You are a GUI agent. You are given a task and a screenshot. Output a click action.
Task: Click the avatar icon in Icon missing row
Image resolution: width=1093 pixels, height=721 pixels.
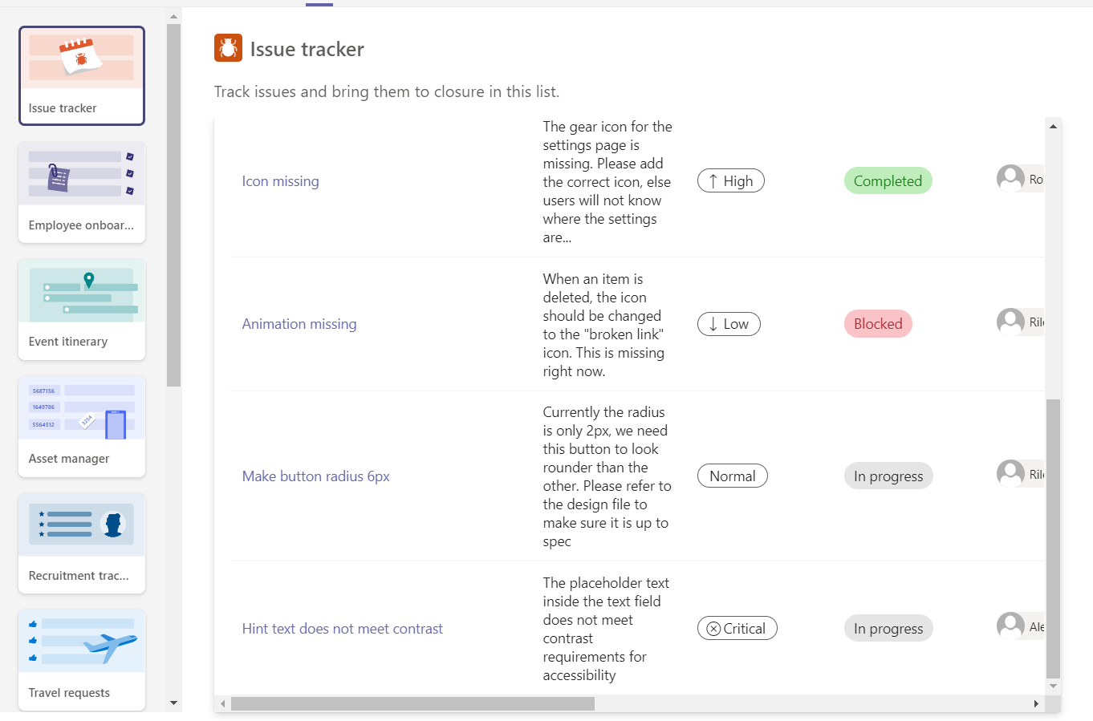pyautogui.click(x=1010, y=178)
